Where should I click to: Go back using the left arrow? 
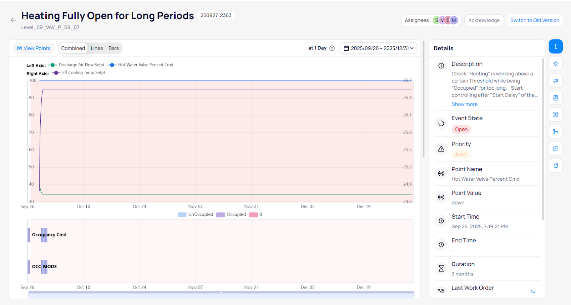point(14,20)
